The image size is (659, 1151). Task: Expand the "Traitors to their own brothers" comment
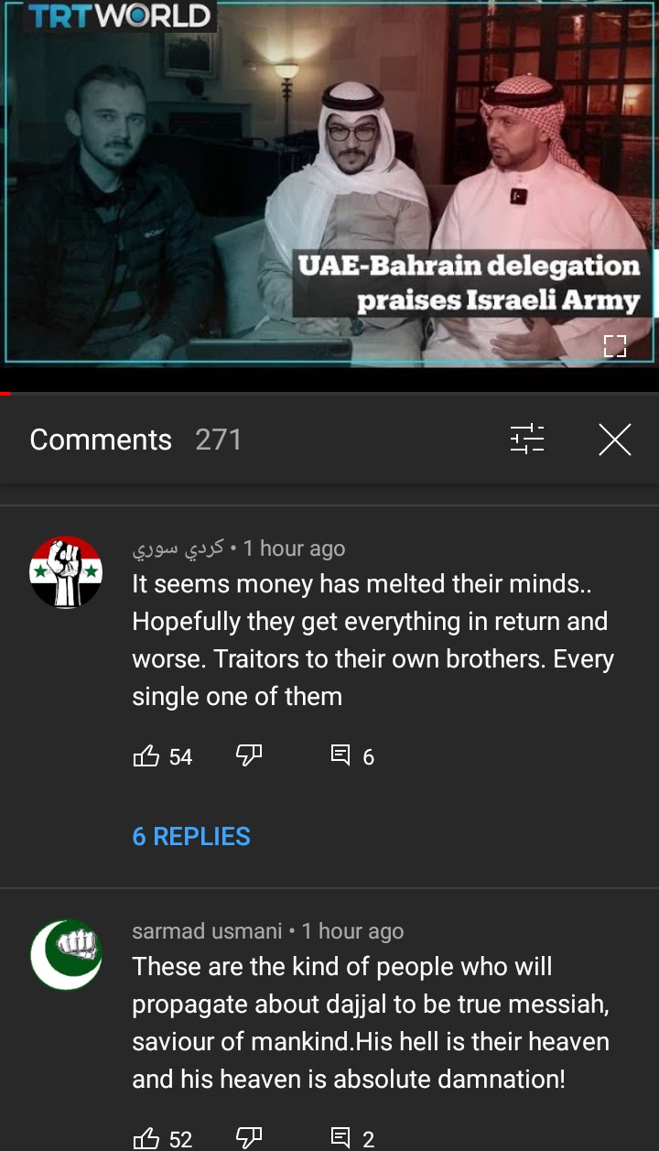pyautogui.click(x=373, y=640)
